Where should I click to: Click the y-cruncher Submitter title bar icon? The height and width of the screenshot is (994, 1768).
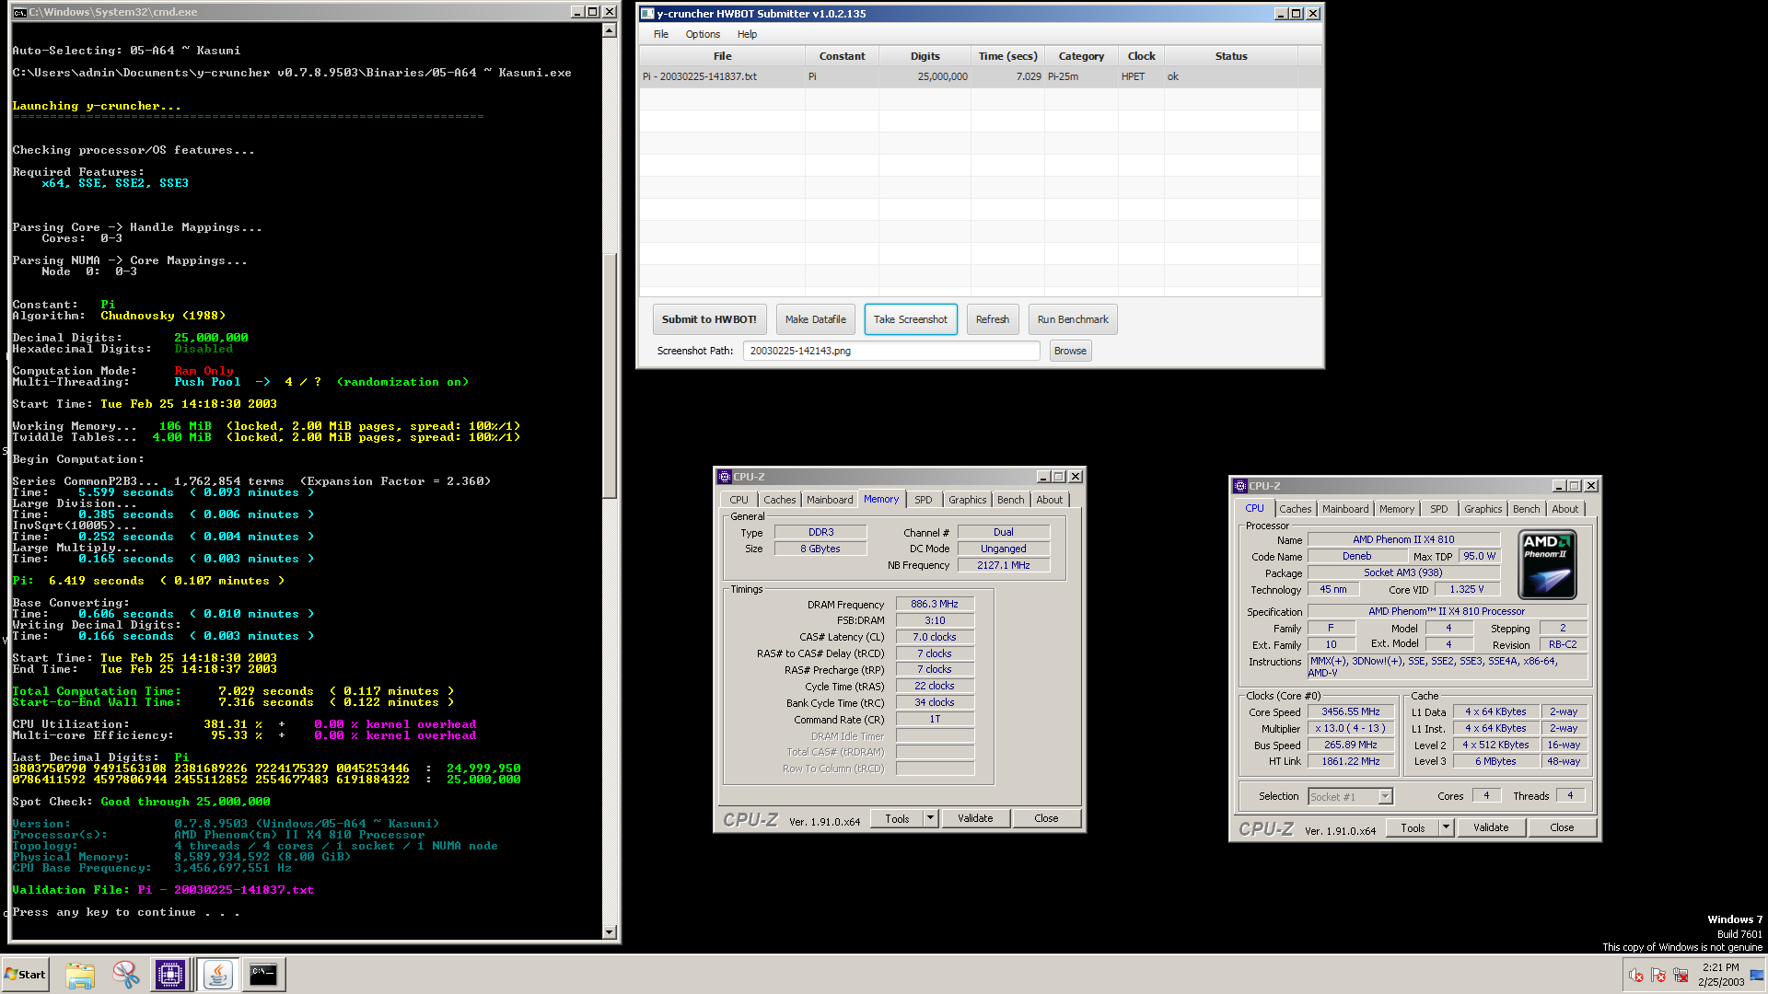(x=647, y=14)
